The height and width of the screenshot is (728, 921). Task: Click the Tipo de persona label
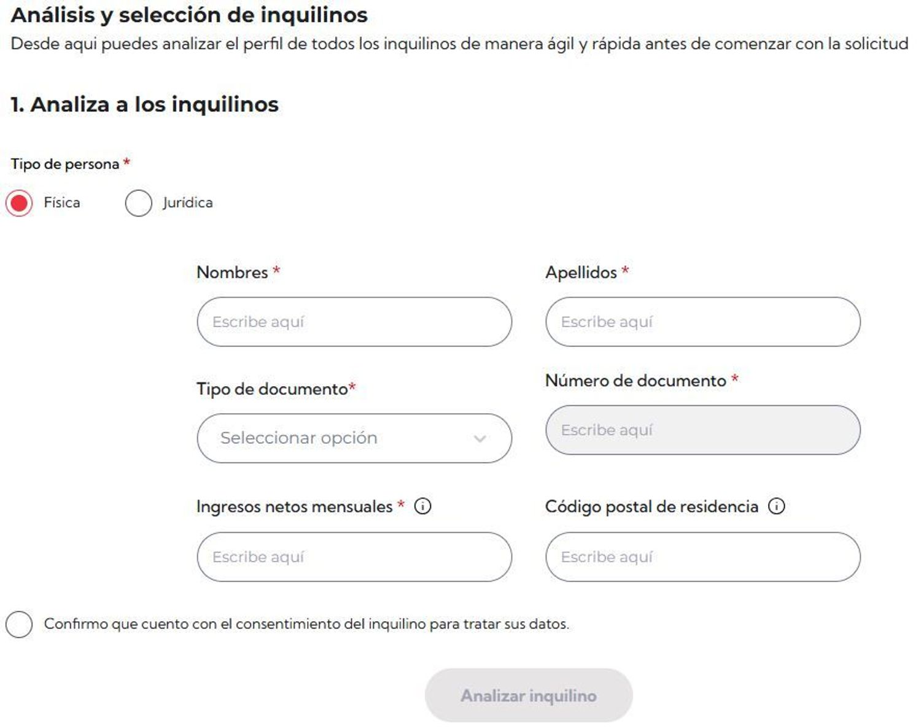(x=64, y=165)
